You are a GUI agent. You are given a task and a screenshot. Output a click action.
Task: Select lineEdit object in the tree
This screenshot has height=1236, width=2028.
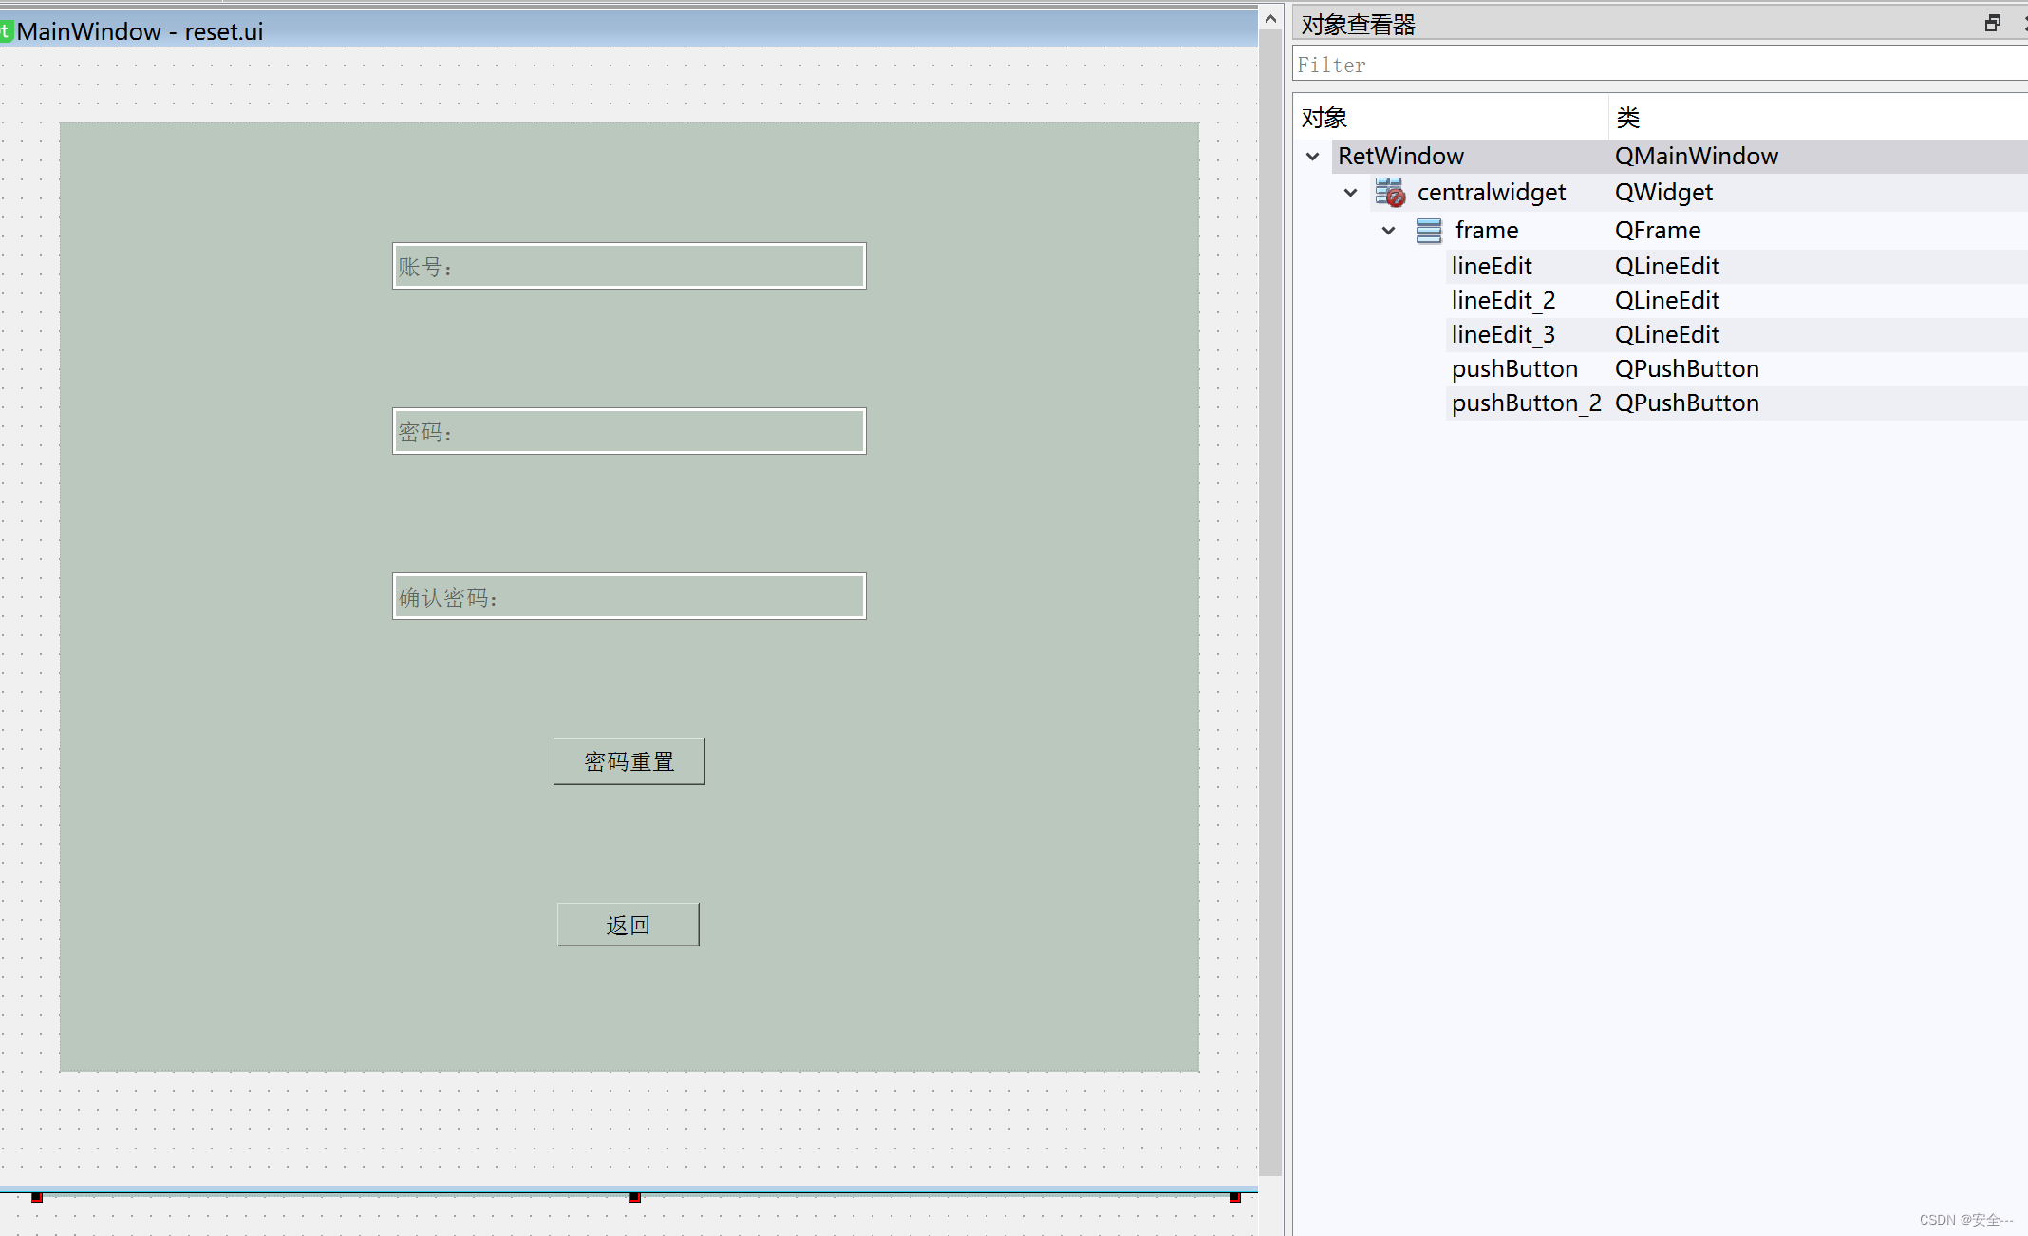point(1492,267)
